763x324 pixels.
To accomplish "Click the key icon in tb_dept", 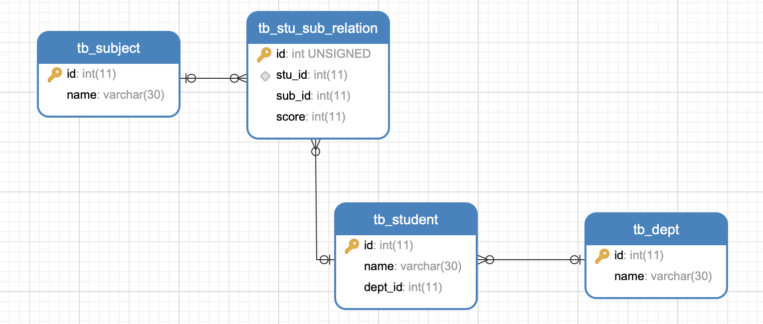I will (602, 256).
